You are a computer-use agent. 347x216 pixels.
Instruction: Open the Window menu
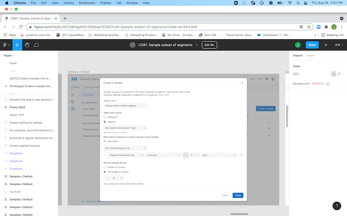132,3
